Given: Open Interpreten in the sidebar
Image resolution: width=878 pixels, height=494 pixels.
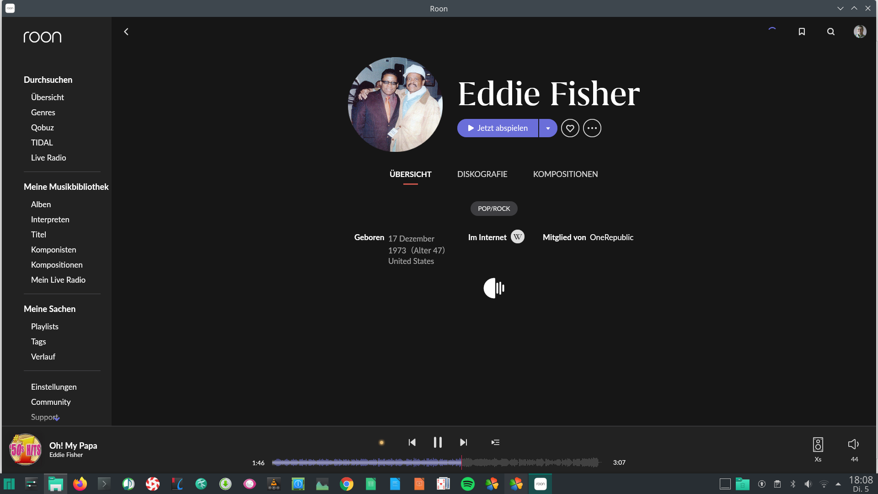Looking at the screenshot, I should click(x=50, y=220).
